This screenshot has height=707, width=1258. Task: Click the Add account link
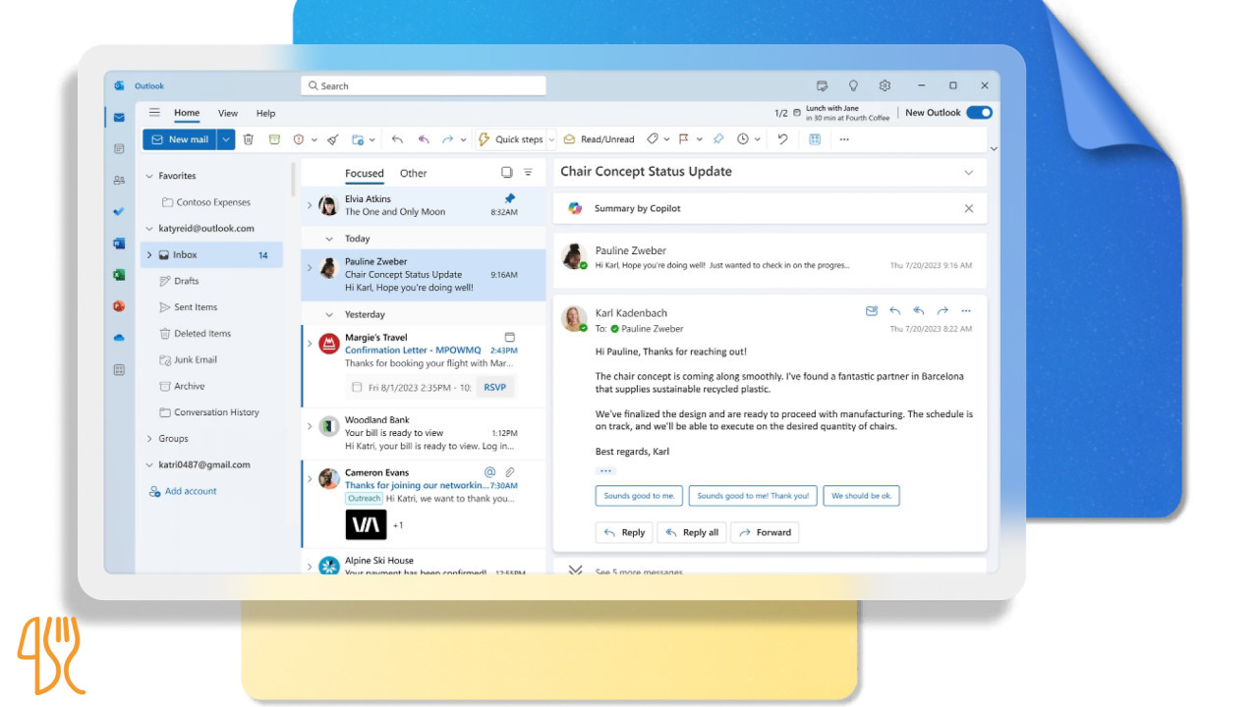pos(191,491)
